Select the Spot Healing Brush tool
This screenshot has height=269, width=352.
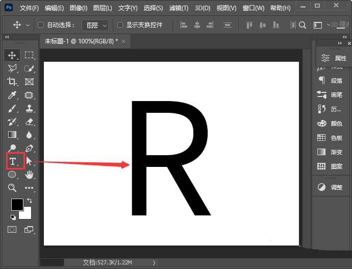pos(29,95)
